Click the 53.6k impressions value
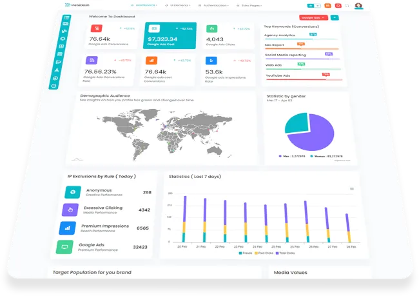419x296 pixels. click(x=214, y=72)
